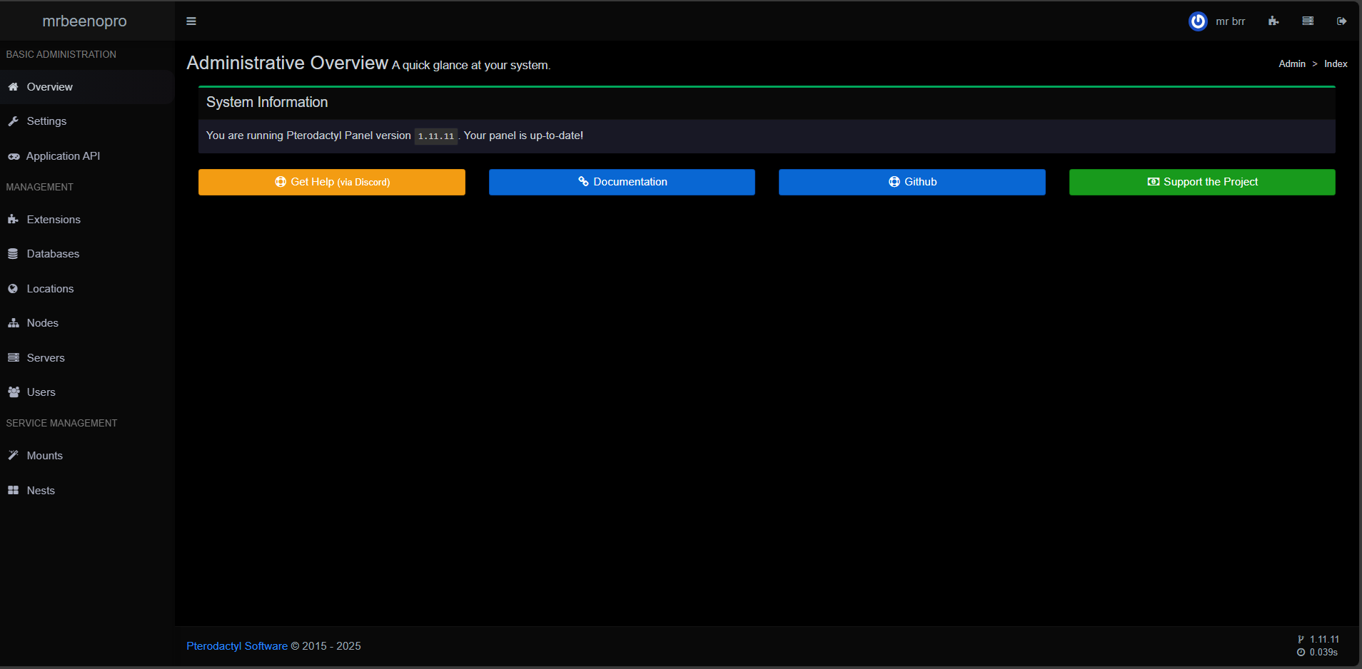Open Settings in the sidebar
1362x669 pixels.
46,121
